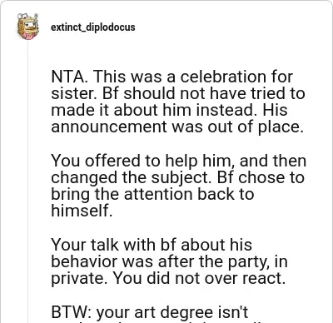Click 'bring the attention back to' line
This screenshot has height=323, width=333.
pos(152,194)
